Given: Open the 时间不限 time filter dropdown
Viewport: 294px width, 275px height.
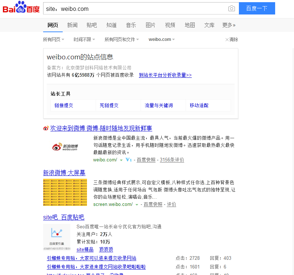Looking at the screenshot, I should tap(84, 39).
